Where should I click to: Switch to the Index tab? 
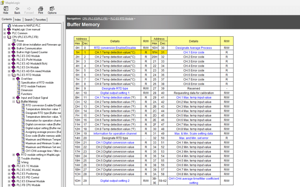point(18,20)
